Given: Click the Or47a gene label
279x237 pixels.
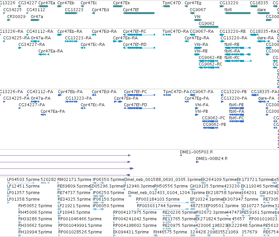Looking at the screenshot, I should [37, 16].
